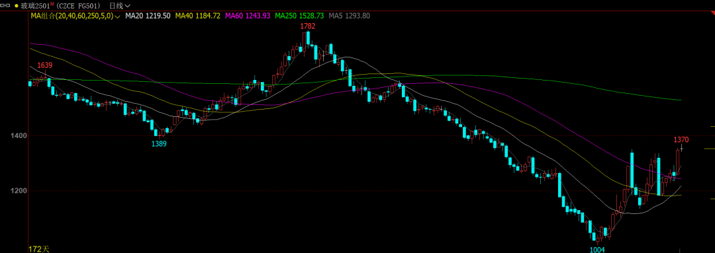Select the green MA250 1528.73 label

(300, 16)
